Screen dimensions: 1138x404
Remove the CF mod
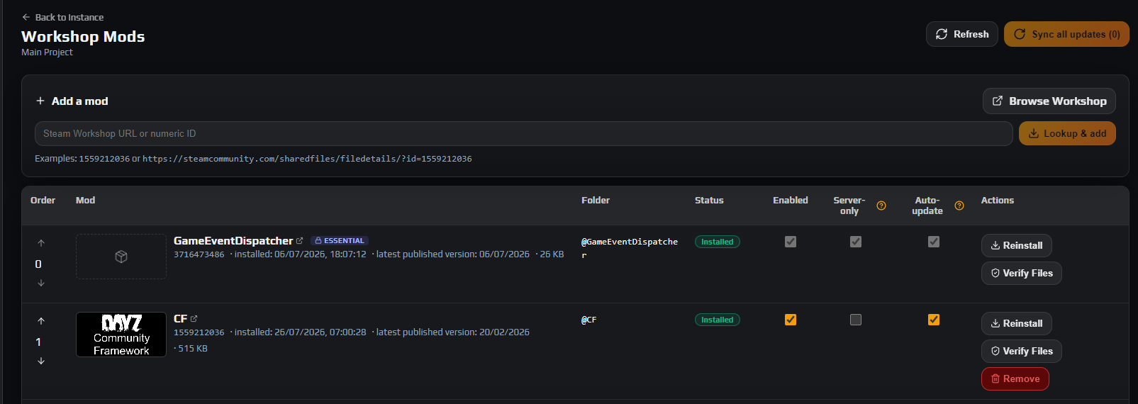tap(1015, 378)
